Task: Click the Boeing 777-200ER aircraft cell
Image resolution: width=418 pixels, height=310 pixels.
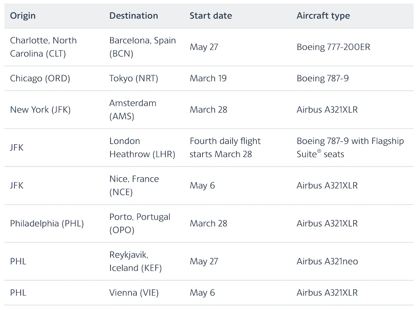Action: [x=333, y=47]
